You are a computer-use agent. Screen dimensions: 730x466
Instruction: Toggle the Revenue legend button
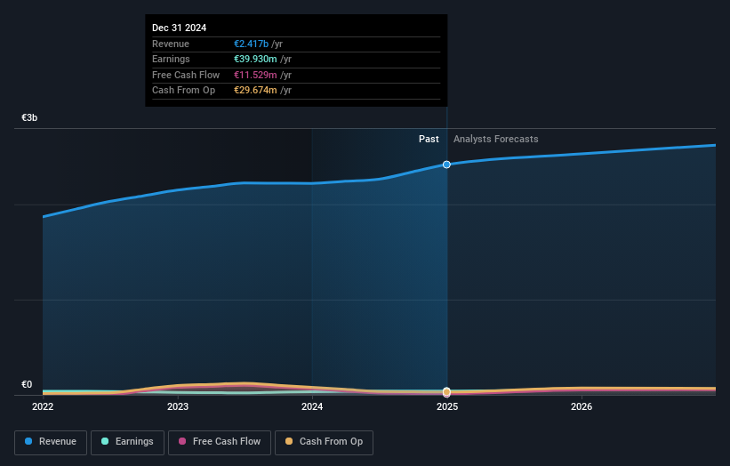pyautogui.click(x=51, y=442)
